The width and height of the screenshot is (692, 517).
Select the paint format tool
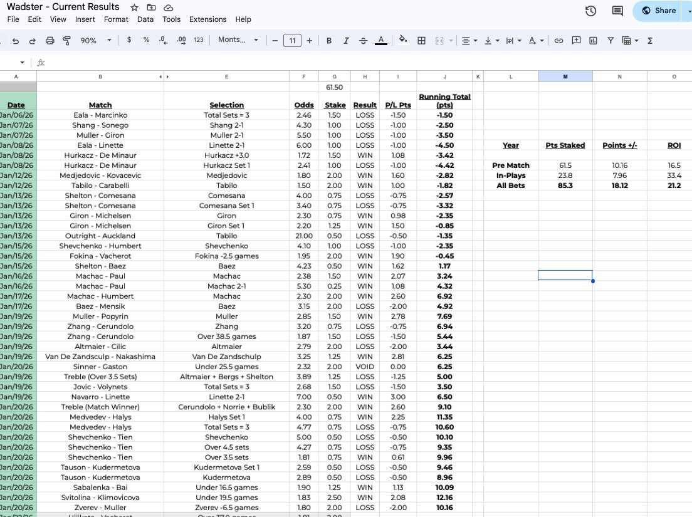click(66, 41)
